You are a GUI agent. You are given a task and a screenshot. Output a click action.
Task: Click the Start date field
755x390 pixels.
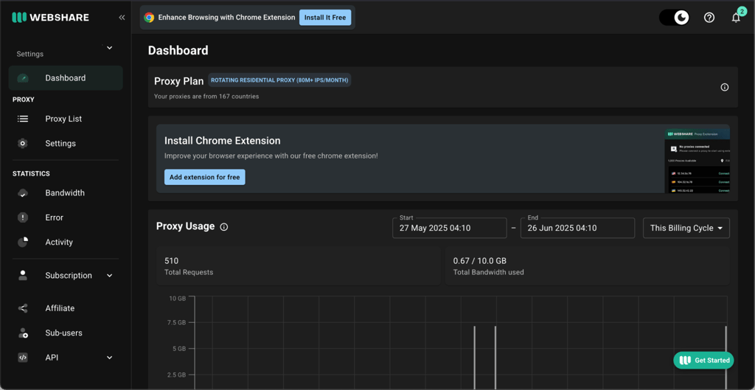449,229
